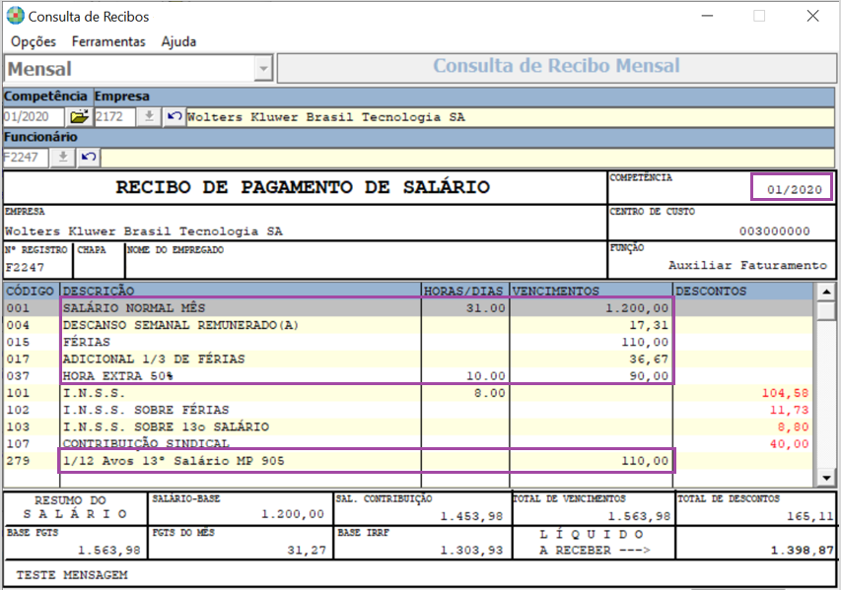Click the FGTS do Mês value 31,27

(307, 550)
